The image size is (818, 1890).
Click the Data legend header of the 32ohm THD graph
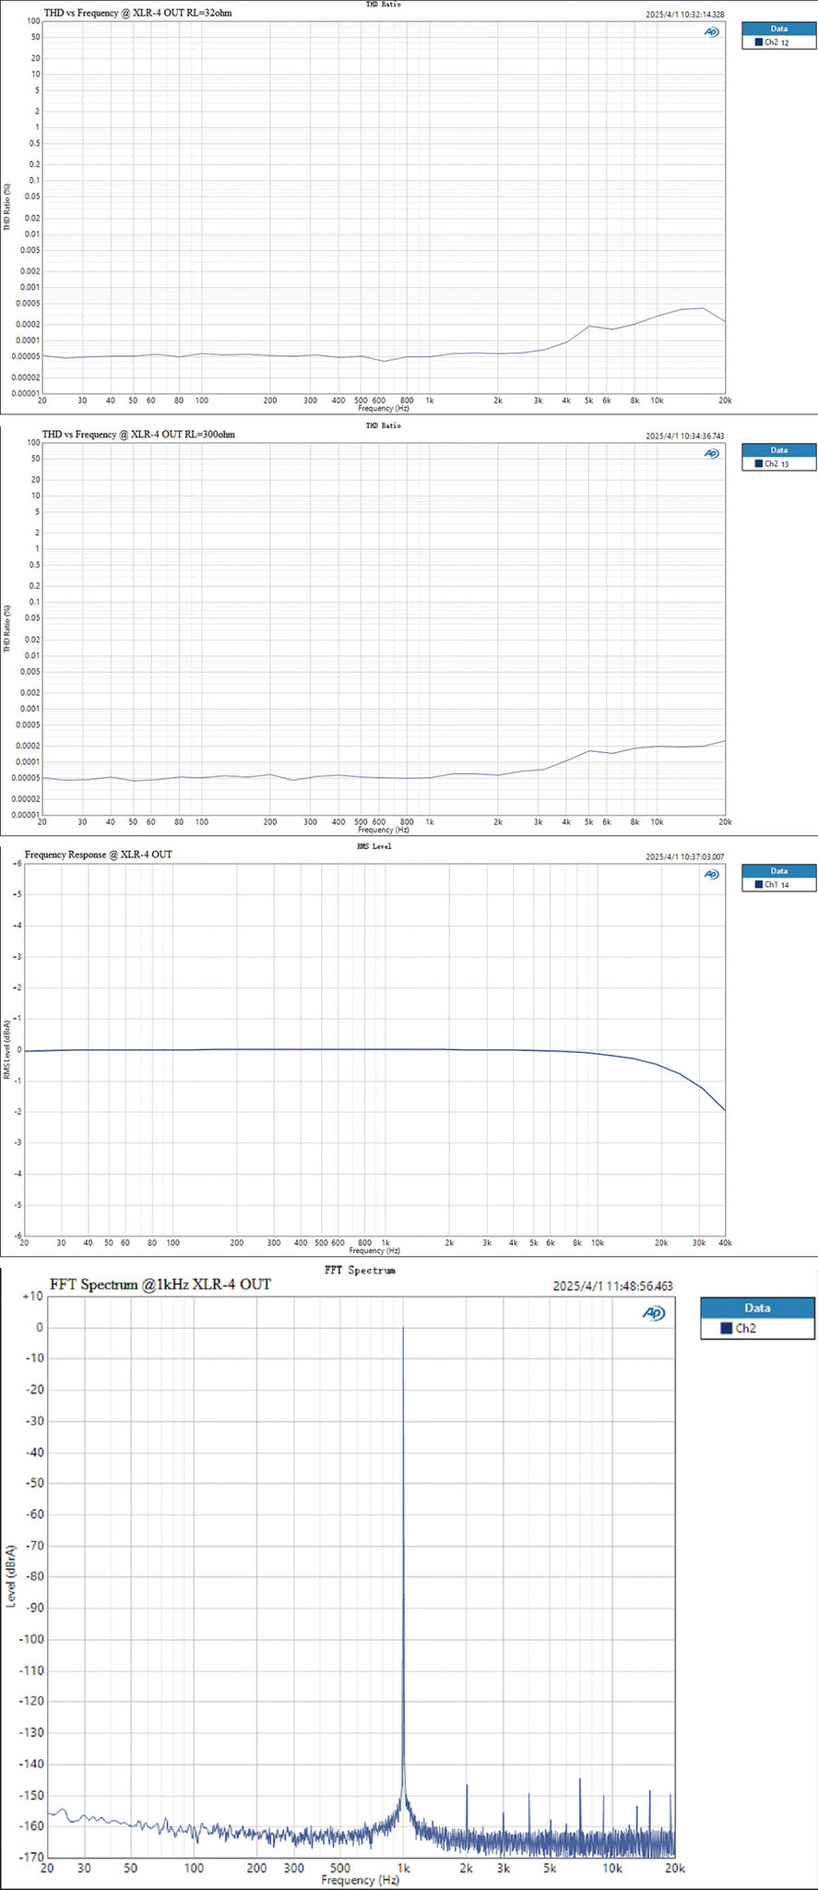tap(778, 28)
